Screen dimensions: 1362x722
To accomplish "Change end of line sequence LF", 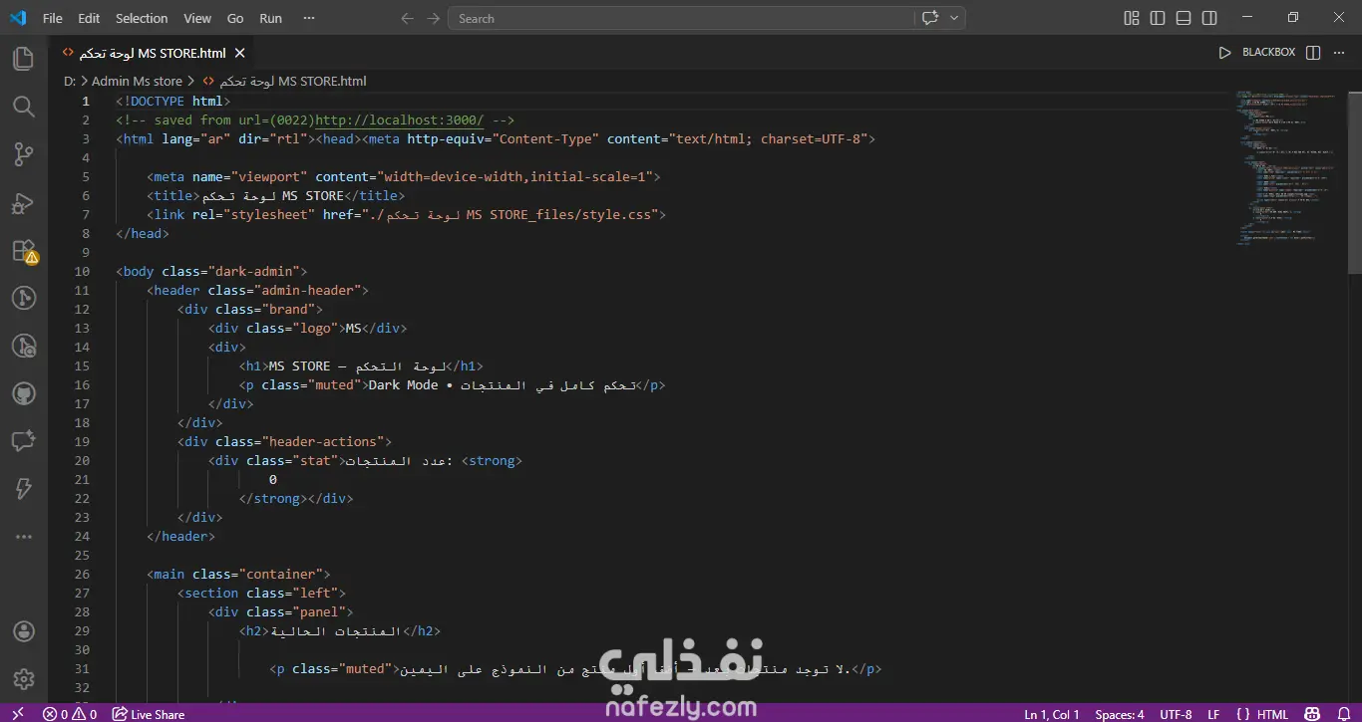I will 1213,714.
